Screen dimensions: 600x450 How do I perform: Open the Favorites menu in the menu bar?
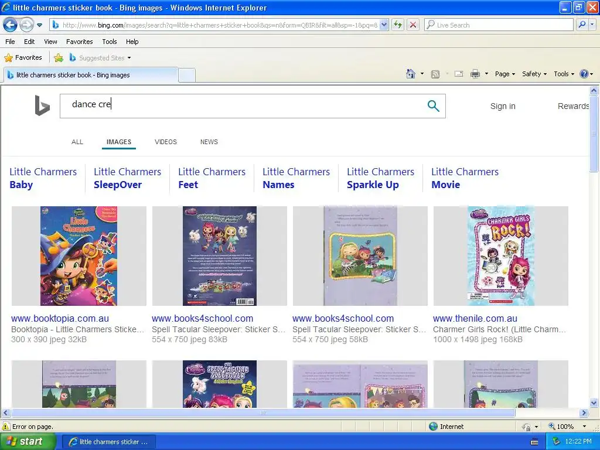point(80,42)
